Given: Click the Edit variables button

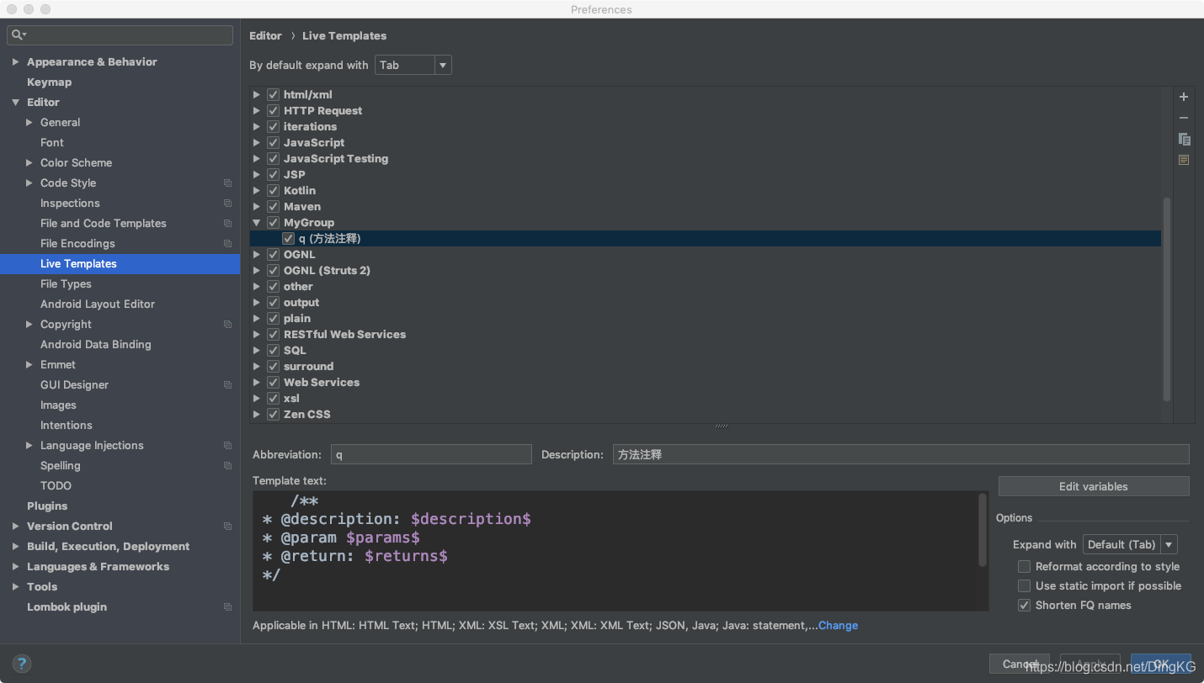Looking at the screenshot, I should tap(1094, 486).
